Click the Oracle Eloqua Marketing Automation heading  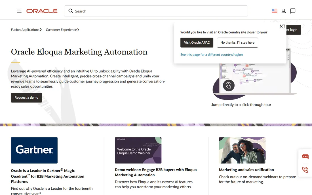pos(79,52)
